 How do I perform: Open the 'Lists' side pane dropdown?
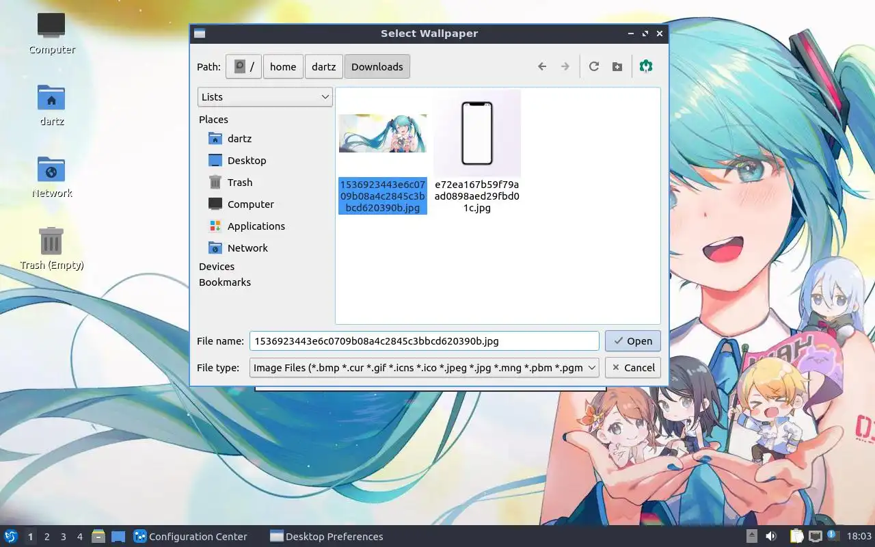pos(265,96)
